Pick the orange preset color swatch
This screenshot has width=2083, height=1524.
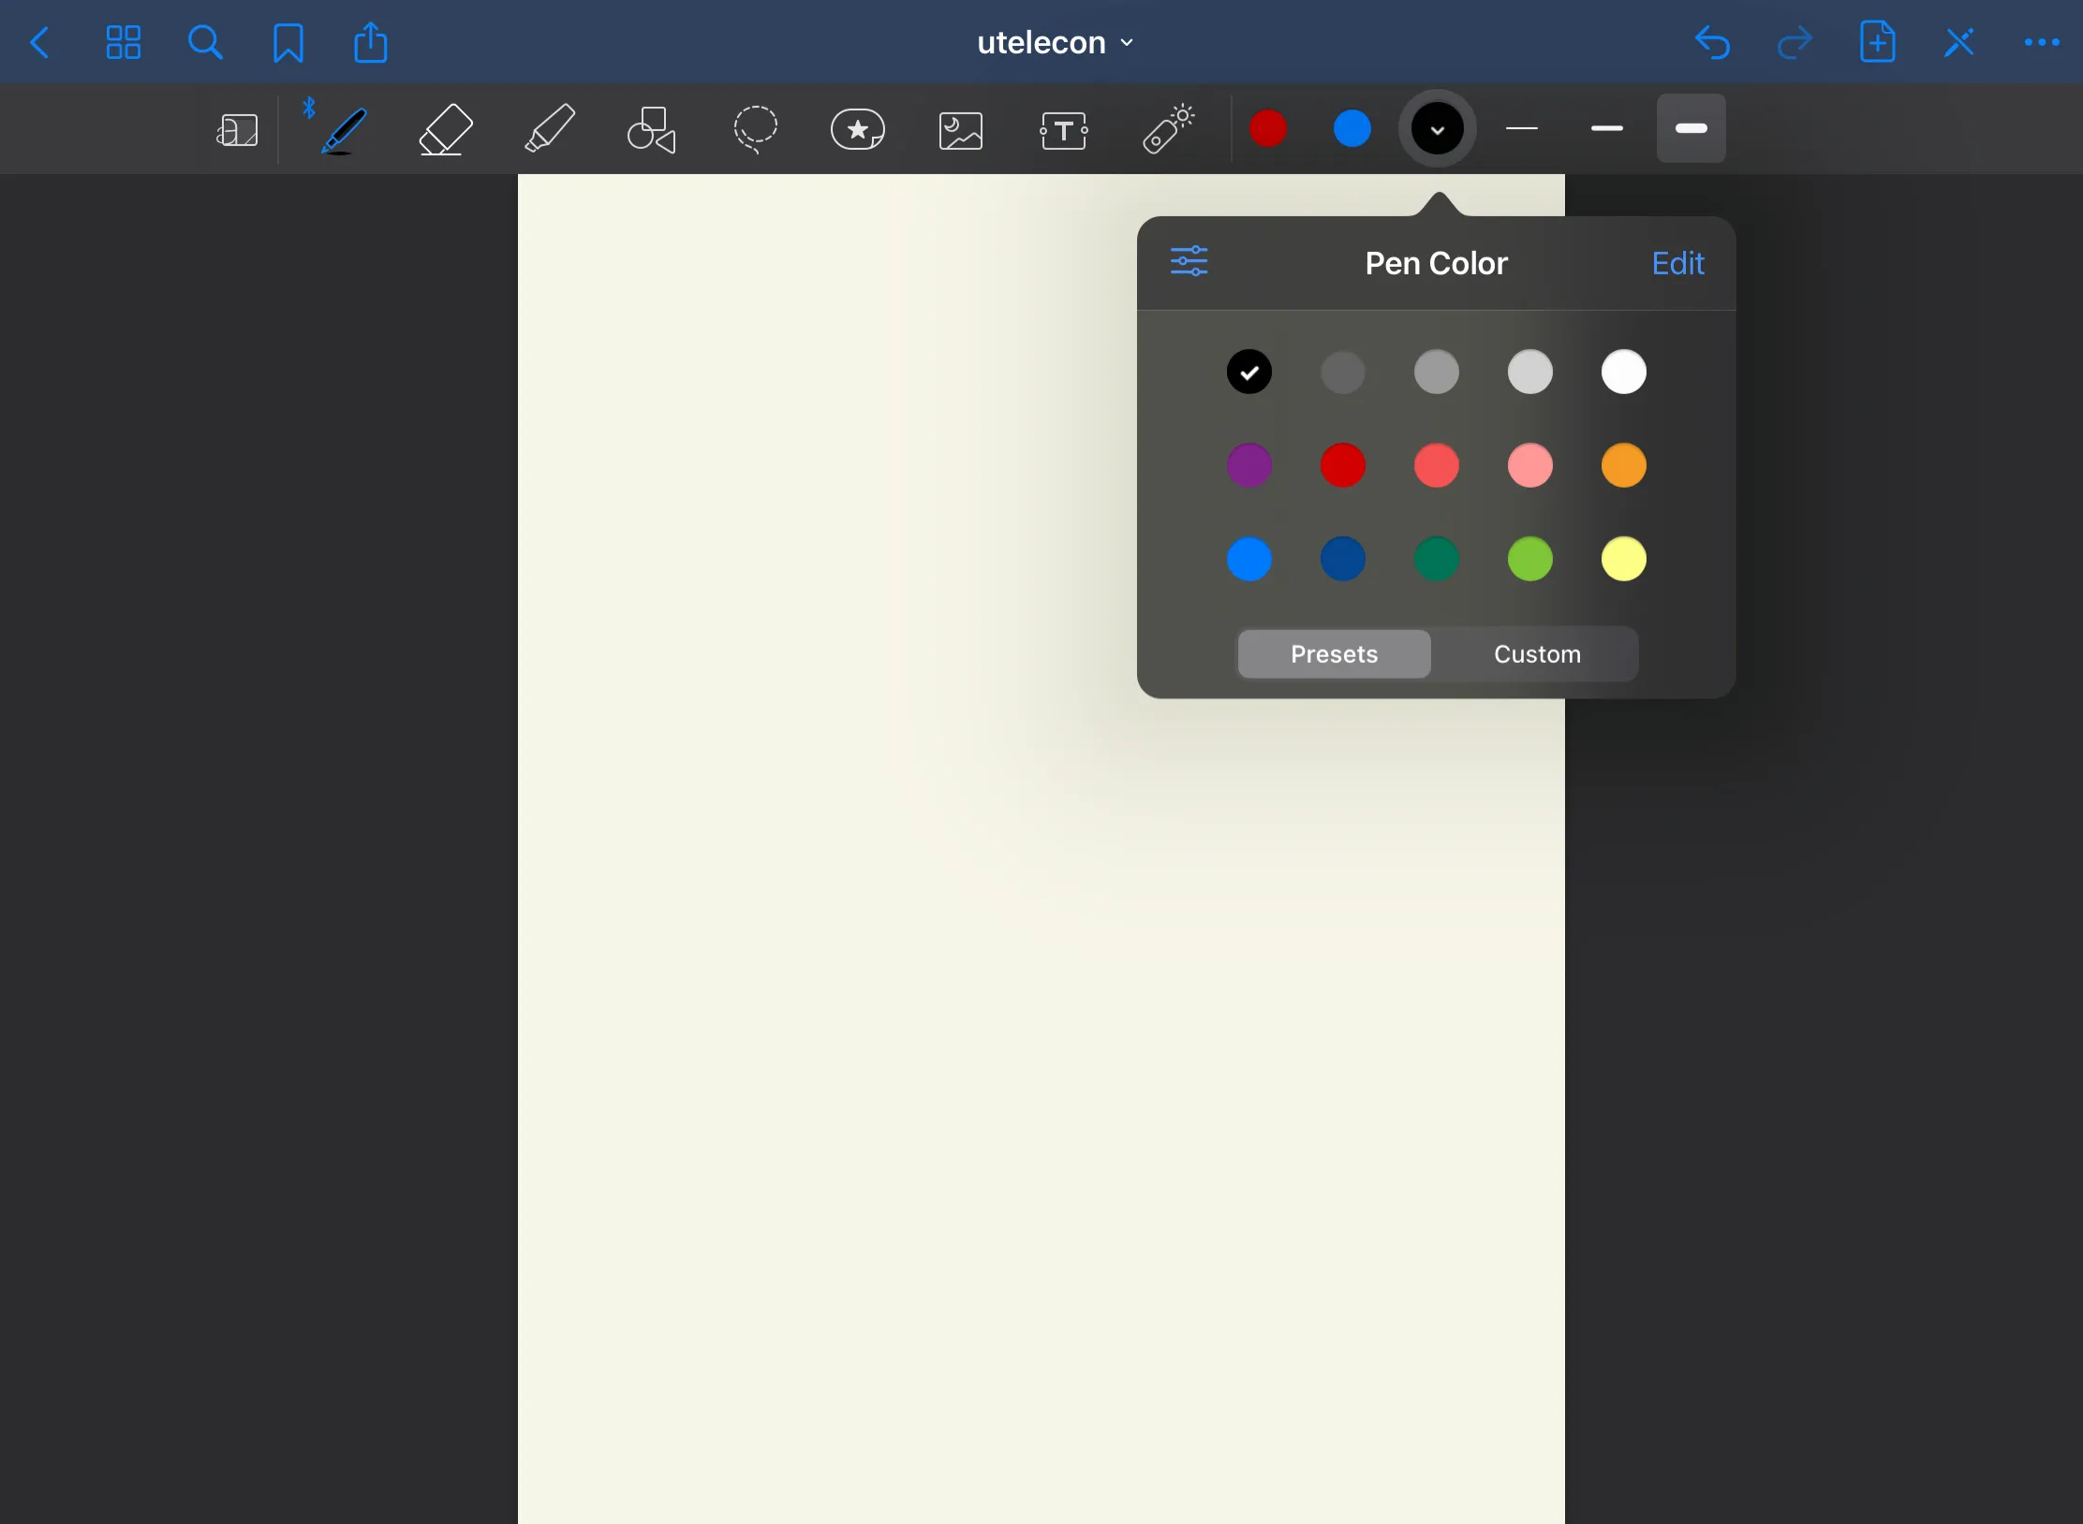pyautogui.click(x=1623, y=465)
